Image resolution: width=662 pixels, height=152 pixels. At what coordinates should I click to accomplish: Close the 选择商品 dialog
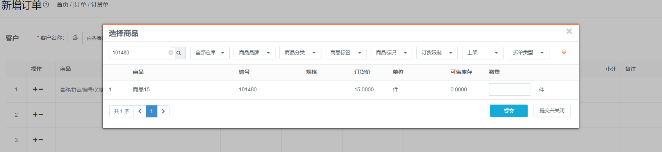coord(569,31)
